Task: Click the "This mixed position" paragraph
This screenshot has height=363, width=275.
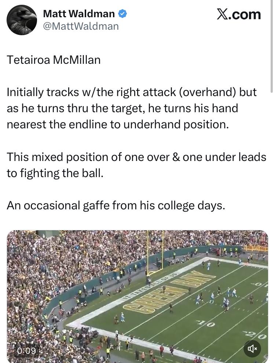Action: [136, 165]
